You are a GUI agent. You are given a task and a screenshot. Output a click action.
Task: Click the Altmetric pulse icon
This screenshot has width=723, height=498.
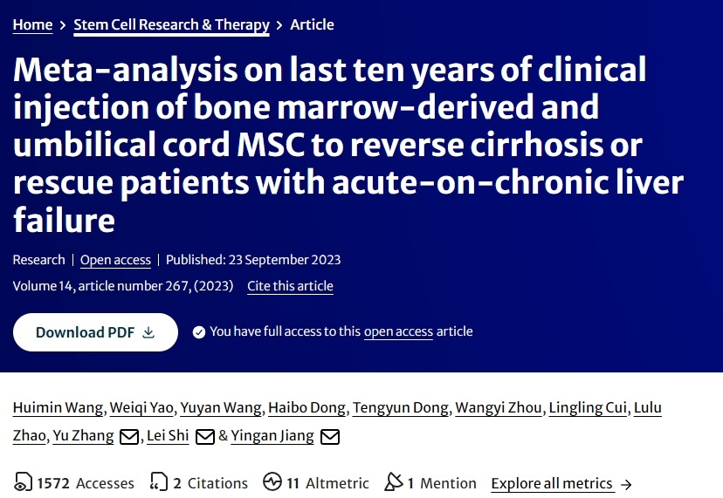[272, 482]
